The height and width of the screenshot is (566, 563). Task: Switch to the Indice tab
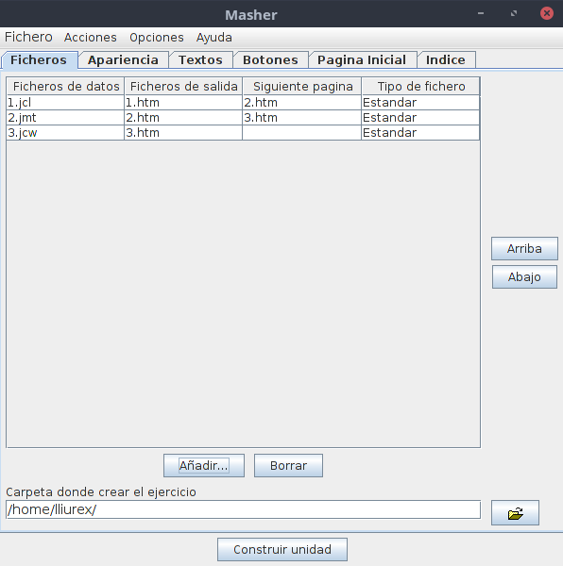[446, 60]
